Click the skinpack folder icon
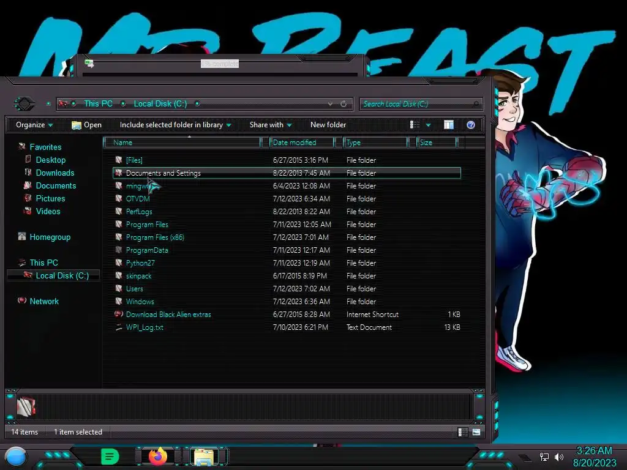627x470 pixels. click(118, 275)
